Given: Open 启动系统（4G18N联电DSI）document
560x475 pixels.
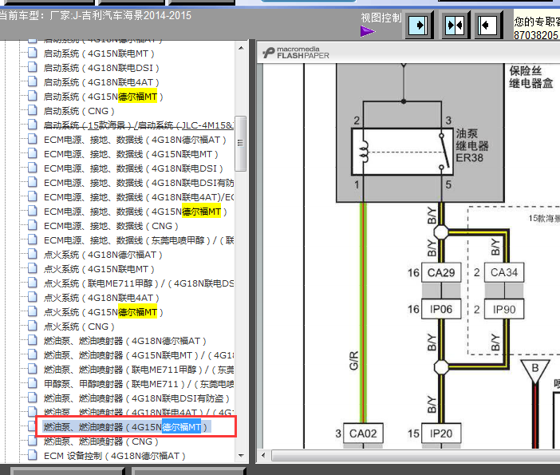Looking at the screenshot, I should [x=101, y=68].
